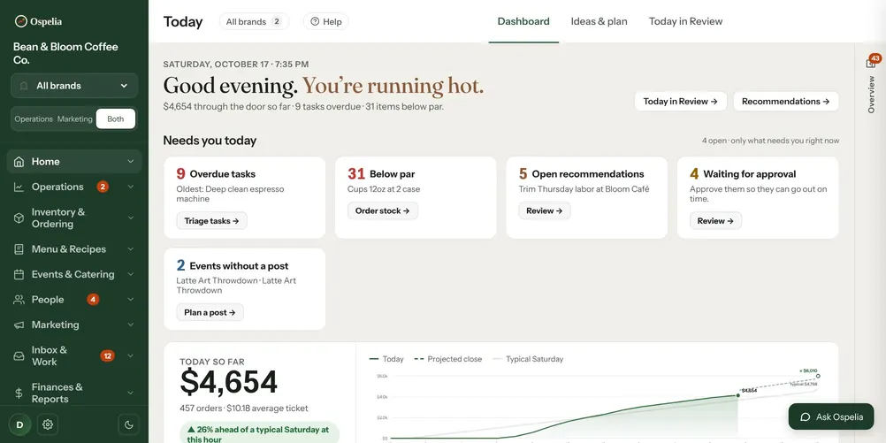Select the Operations view segment
The width and height of the screenshot is (886, 443).
(x=34, y=119)
